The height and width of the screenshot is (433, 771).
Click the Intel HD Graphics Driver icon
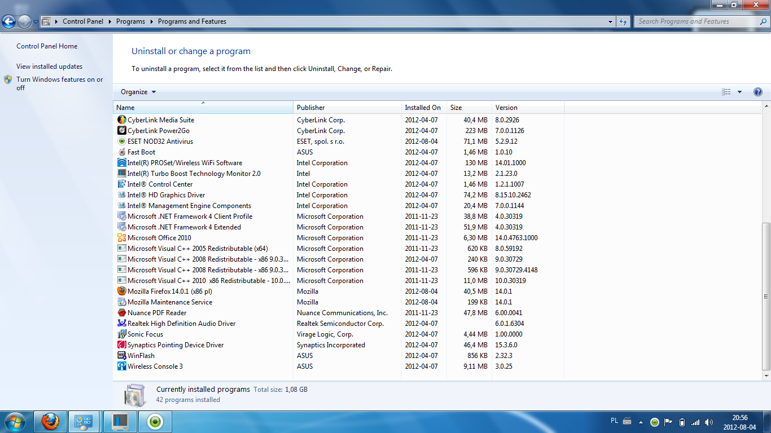point(121,195)
